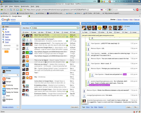Click the Spam button in inbox toolbar
The width and height of the screenshot is (141, 113).
pyautogui.click(x=49, y=32)
